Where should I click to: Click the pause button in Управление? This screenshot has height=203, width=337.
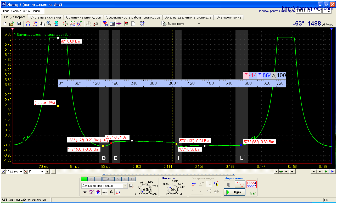(229, 184)
